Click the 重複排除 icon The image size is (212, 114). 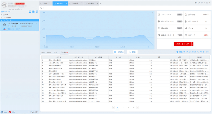point(159,28)
